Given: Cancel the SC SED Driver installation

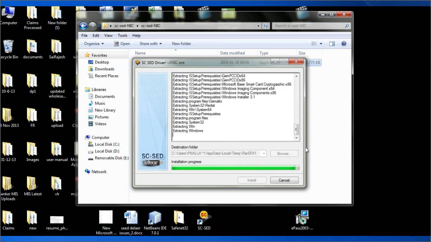Looking at the screenshot, I should tap(284, 180).
